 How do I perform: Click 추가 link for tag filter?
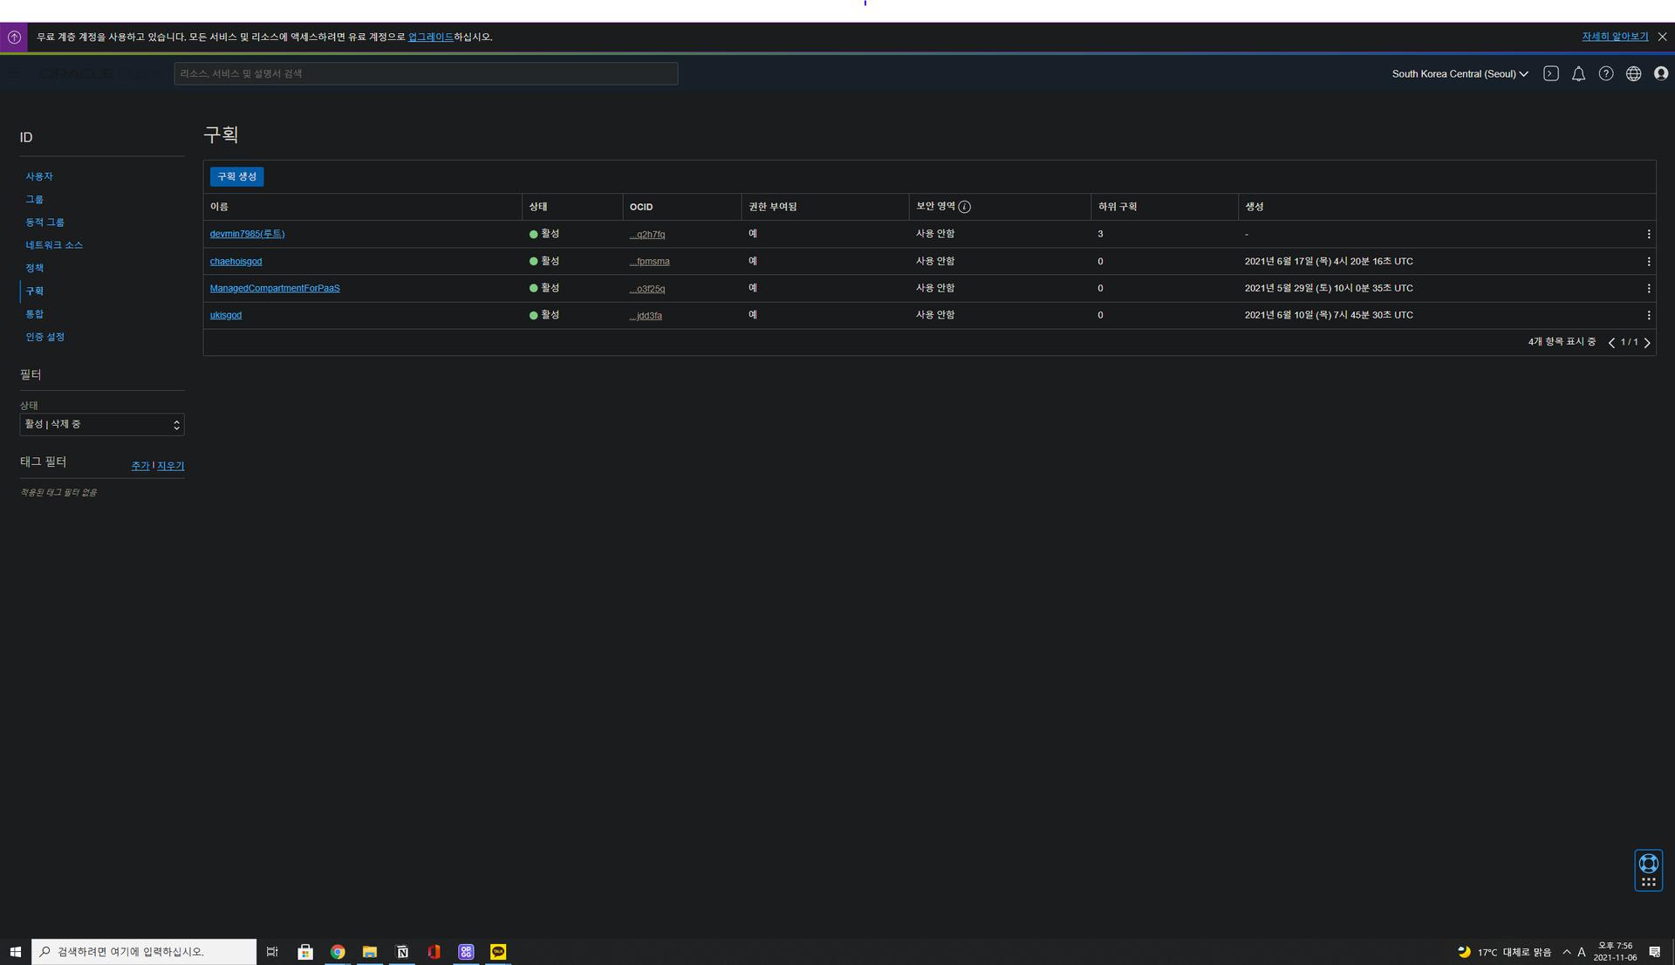tap(140, 466)
